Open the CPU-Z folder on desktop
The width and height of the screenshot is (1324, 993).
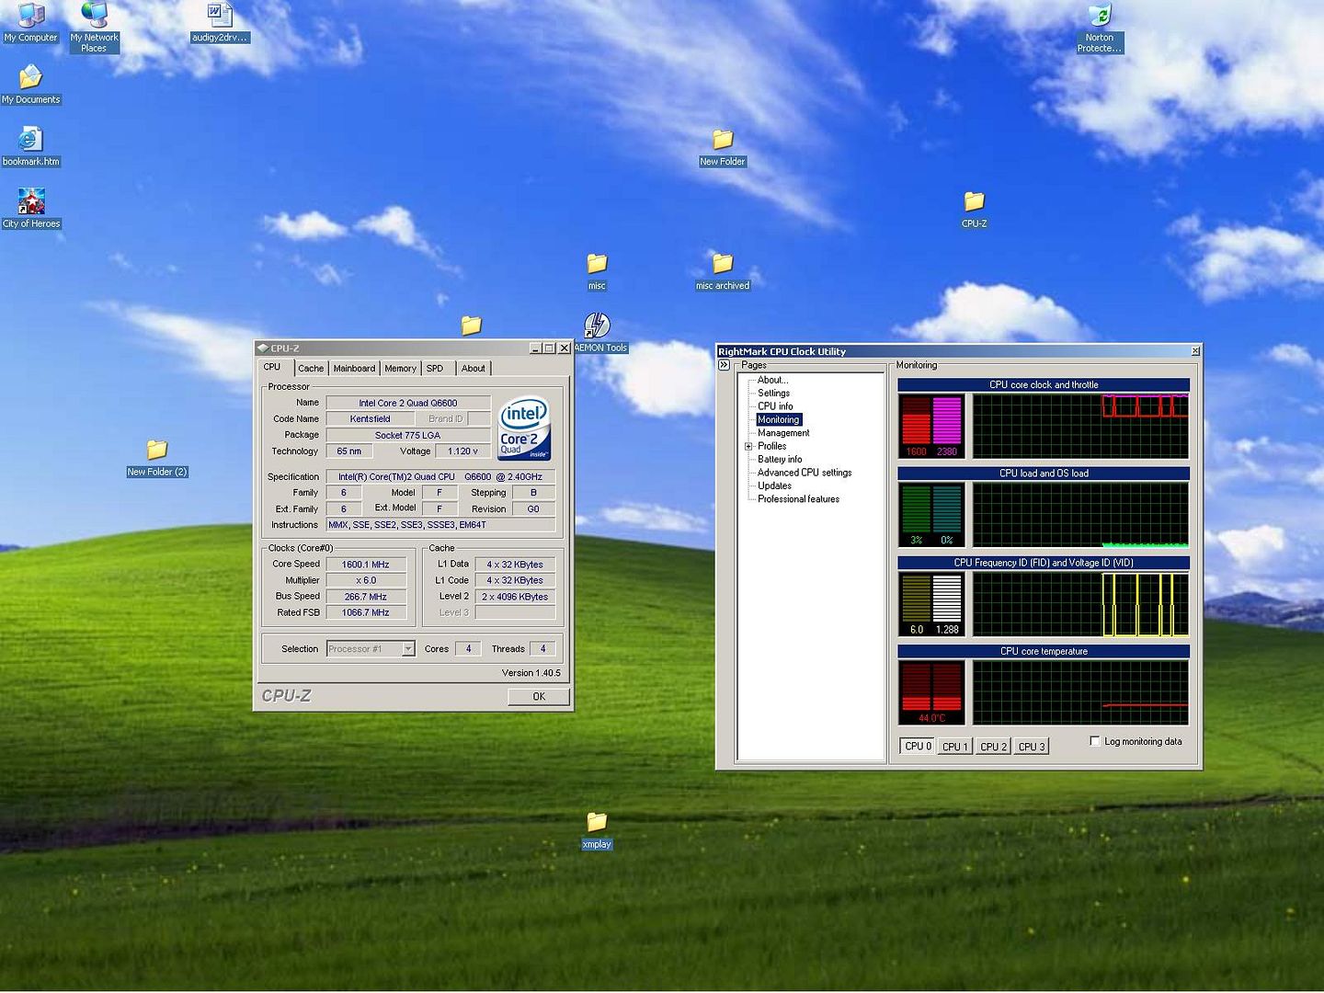[x=974, y=202]
